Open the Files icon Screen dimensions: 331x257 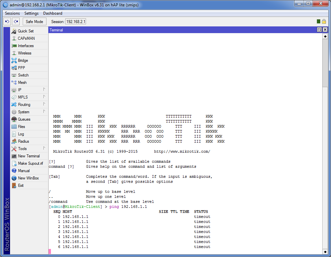(x=14, y=127)
